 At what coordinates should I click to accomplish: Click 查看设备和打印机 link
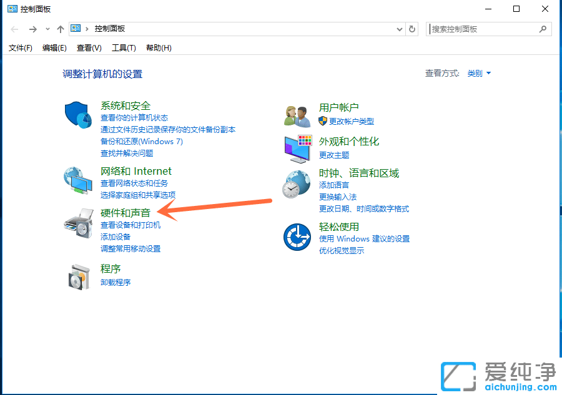coord(131,225)
